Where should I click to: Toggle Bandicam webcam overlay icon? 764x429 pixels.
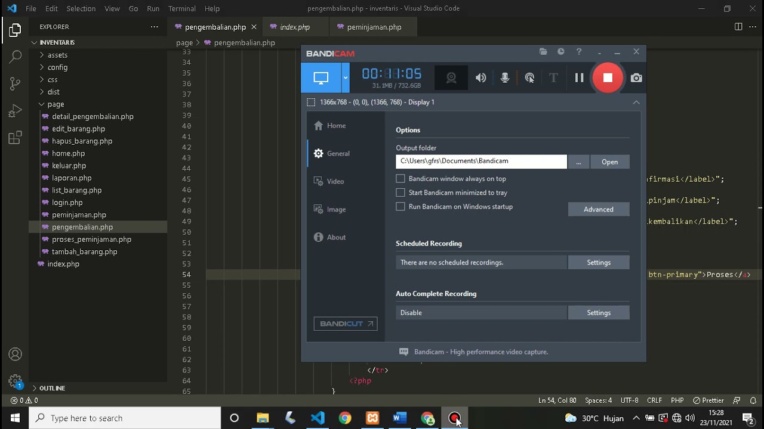451,78
